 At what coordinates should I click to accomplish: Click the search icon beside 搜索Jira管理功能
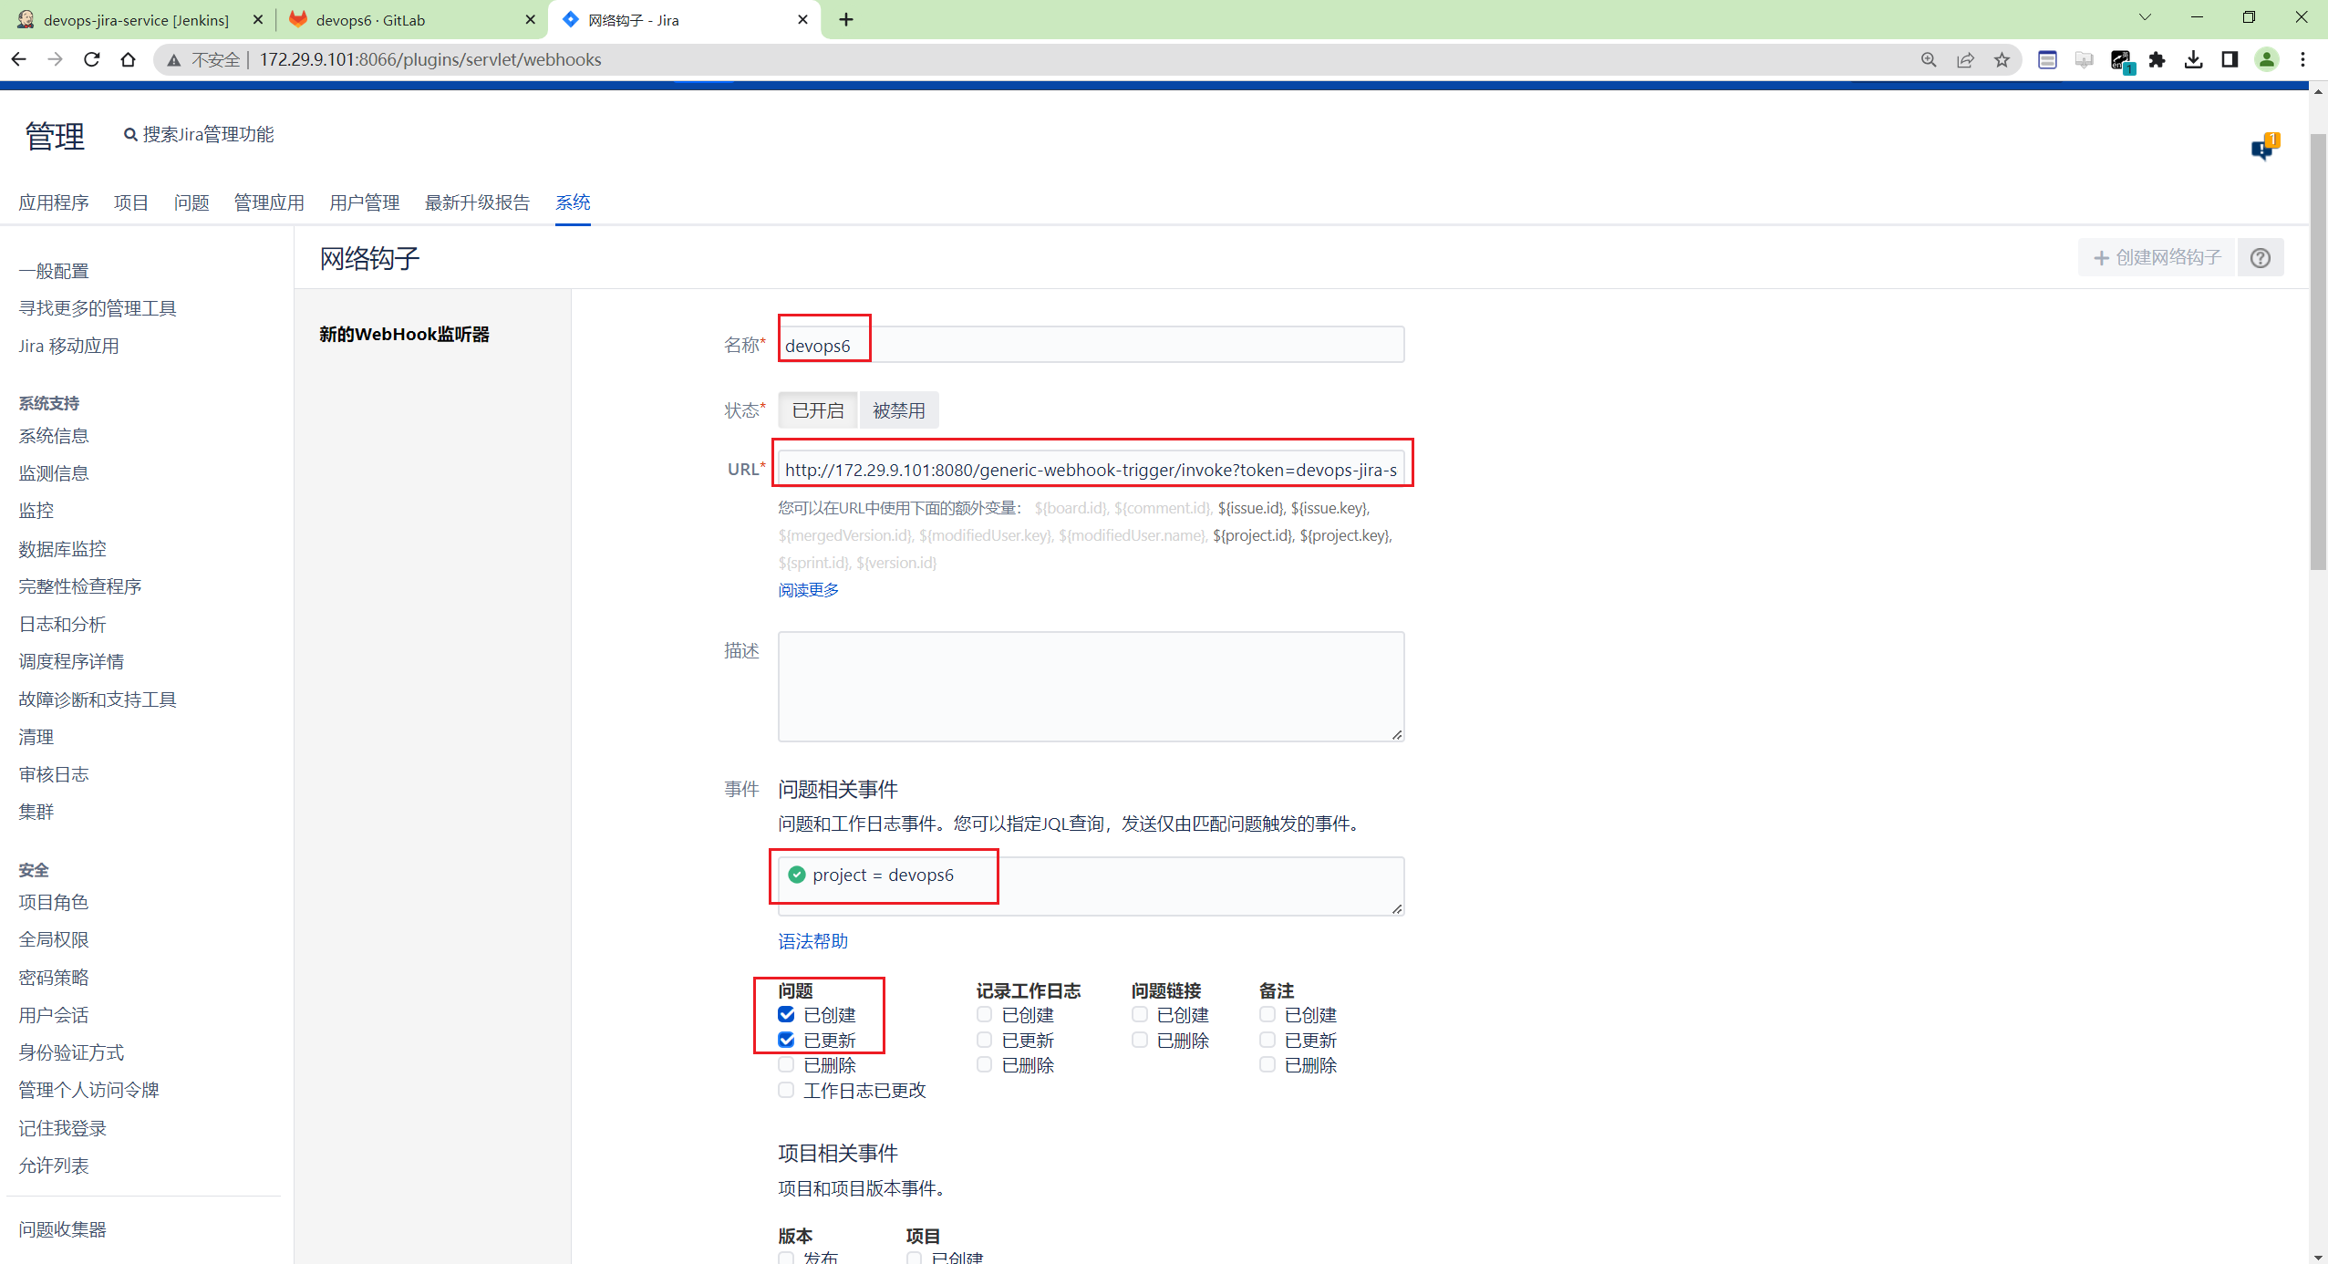click(x=130, y=135)
